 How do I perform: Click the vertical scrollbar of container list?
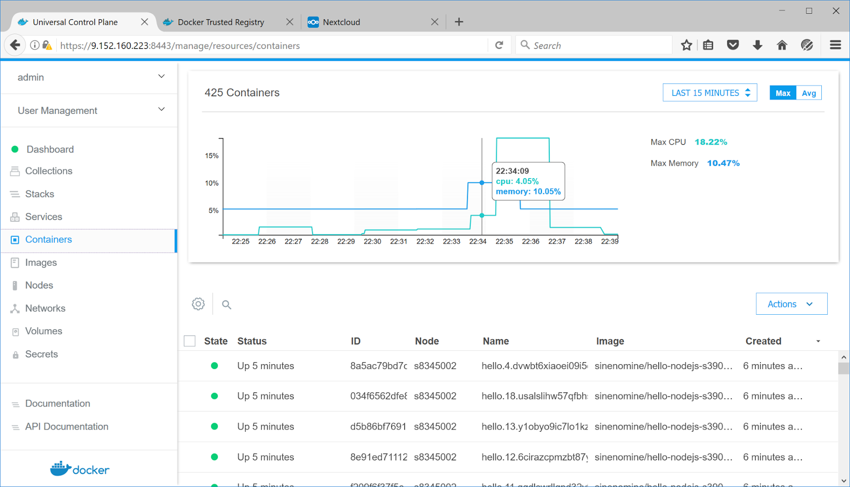pyautogui.click(x=844, y=418)
